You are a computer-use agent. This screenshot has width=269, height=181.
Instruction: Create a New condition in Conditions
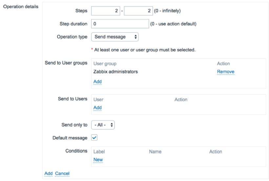98,160
